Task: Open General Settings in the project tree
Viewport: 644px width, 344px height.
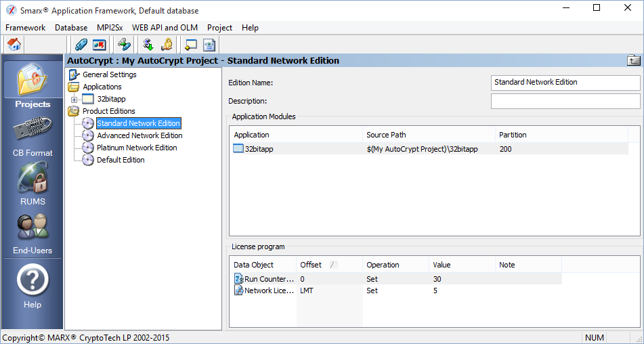Action: 109,74
